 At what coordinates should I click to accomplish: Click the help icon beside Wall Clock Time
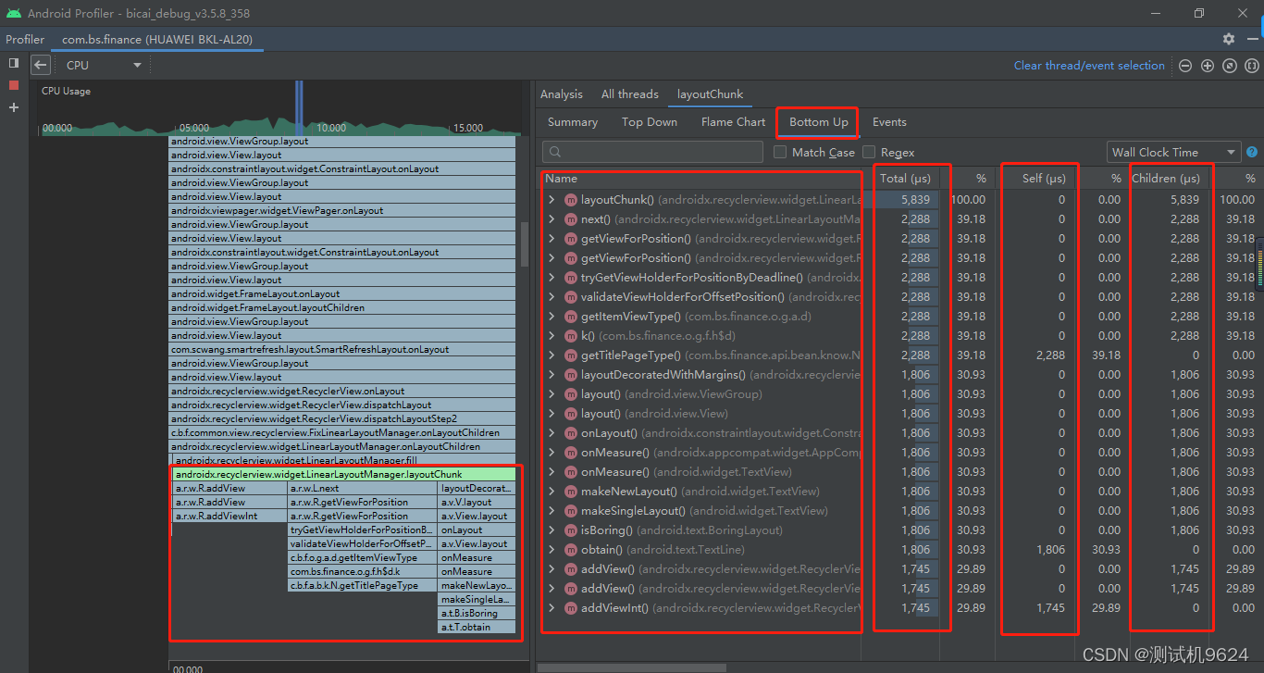(x=1252, y=152)
